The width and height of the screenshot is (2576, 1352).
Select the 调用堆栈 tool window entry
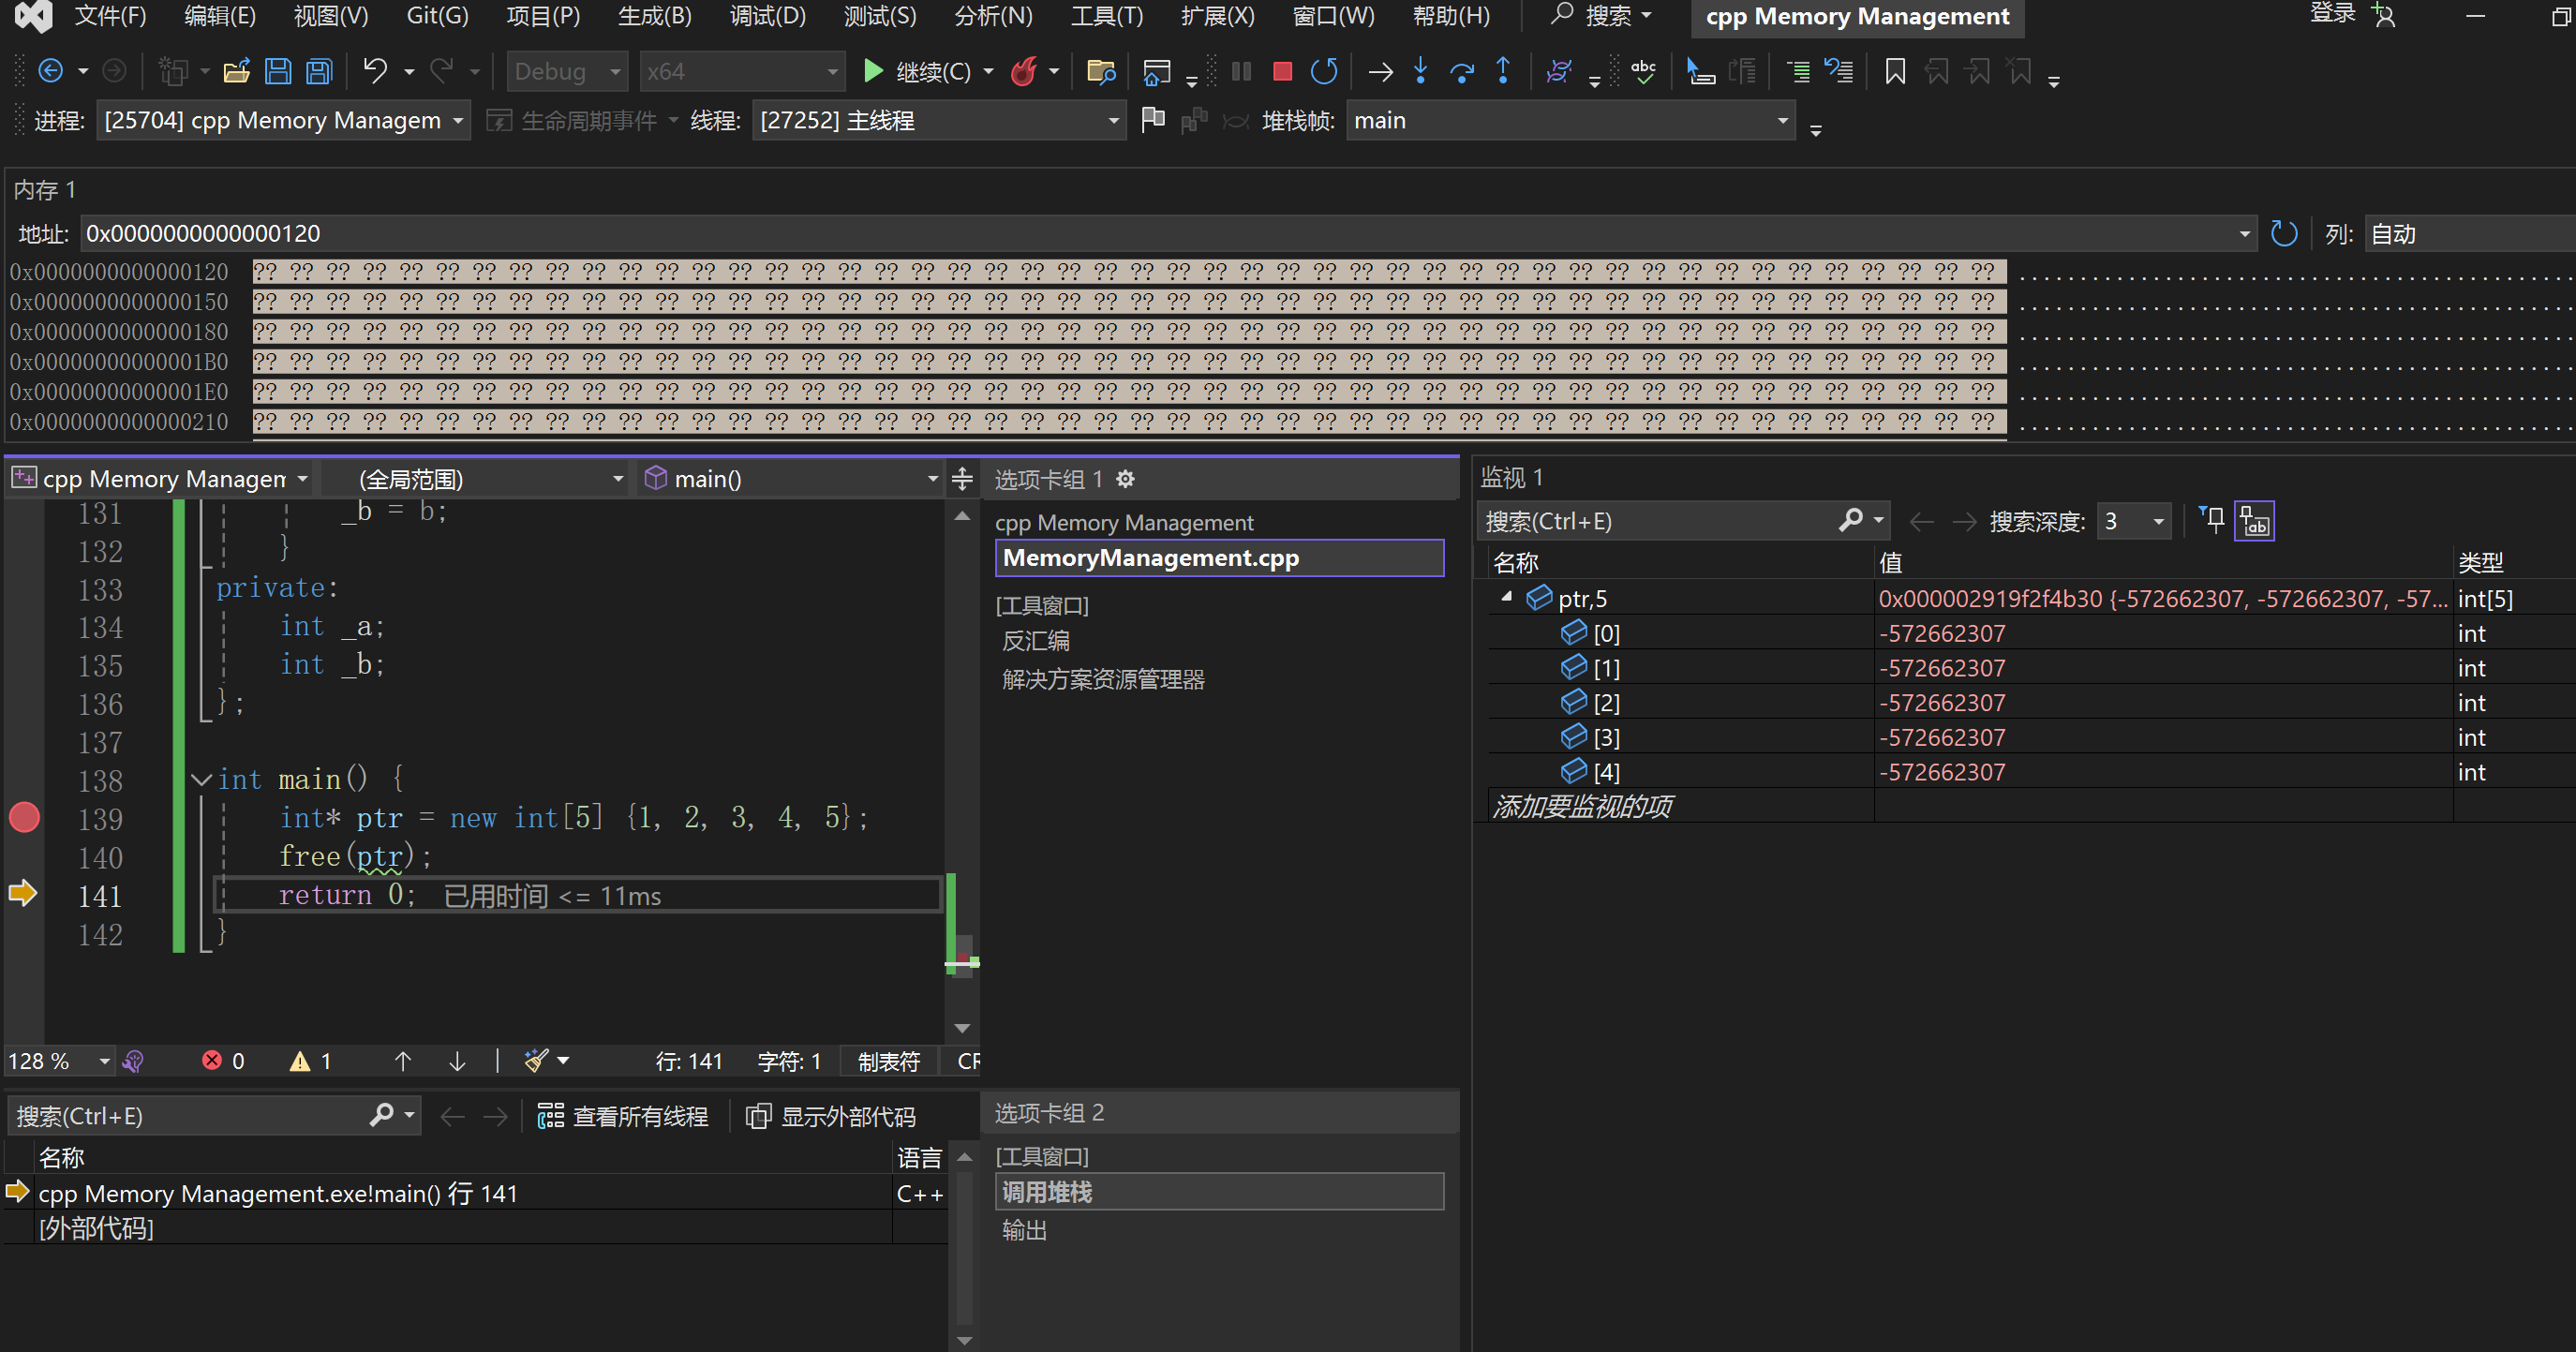point(1047,1192)
